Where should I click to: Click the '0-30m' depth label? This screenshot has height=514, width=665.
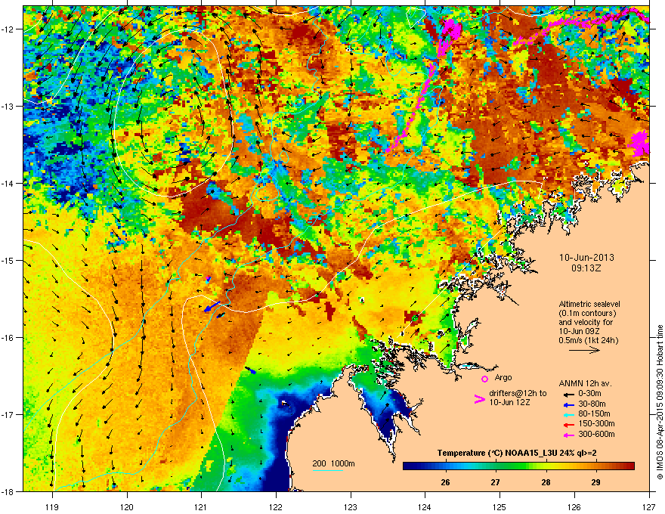click(589, 394)
